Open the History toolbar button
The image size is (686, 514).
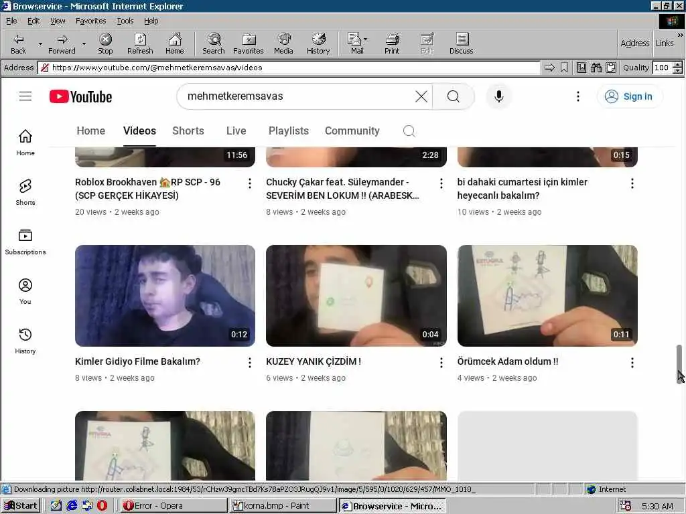click(318, 44)
